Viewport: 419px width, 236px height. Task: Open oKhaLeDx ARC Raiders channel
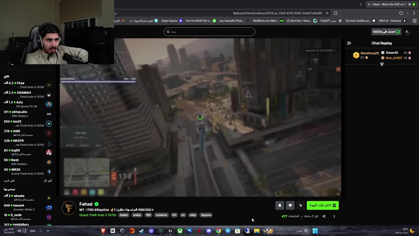28,114
